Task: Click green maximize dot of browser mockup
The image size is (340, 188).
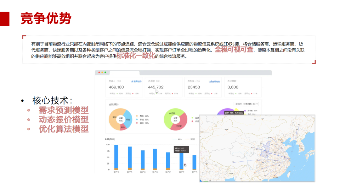Action: [105, 73]
